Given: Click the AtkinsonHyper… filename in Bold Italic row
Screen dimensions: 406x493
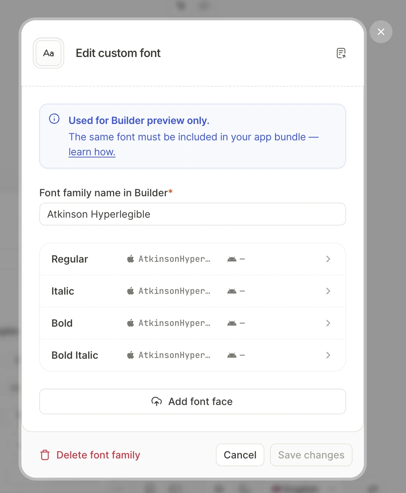Looking at the screenshot, I should pos(174,355).
